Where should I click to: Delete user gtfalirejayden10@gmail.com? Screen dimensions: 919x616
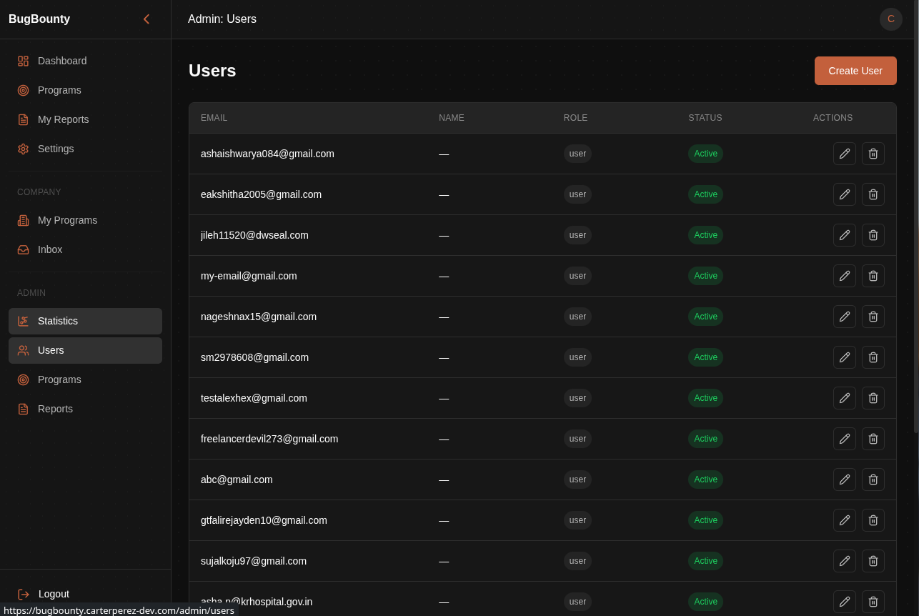(x=873, y=520)
